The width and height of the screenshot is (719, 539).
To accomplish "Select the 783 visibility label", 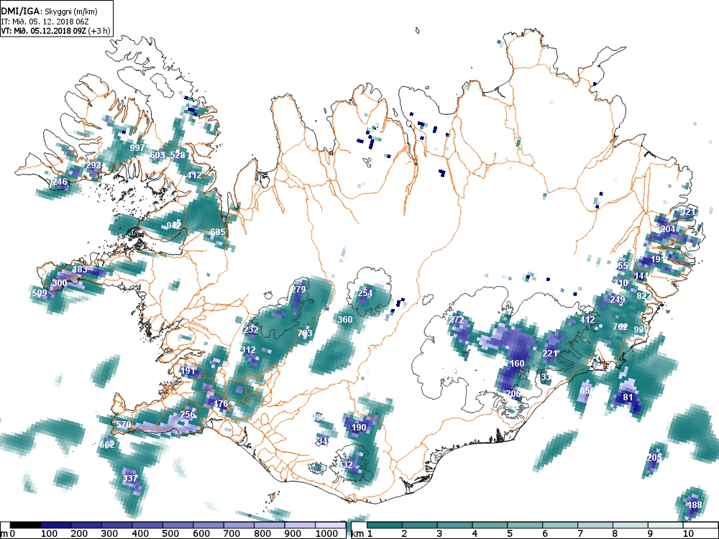I will (x=305, y=333).
